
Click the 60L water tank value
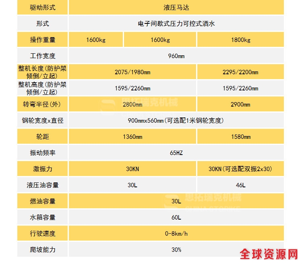176,218
